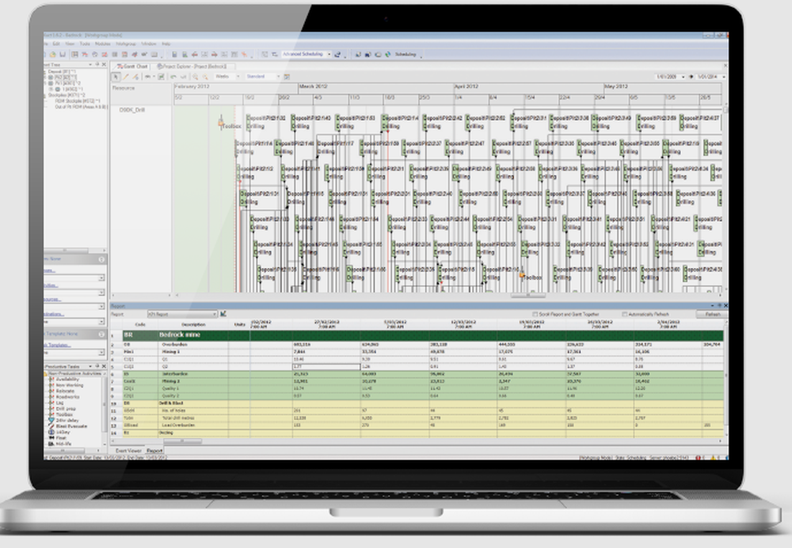The width and height of the screenshot is (792, 548).
Task: Click the chart icon beside KPI Report dropdown
Action: (x=223, y=314)
